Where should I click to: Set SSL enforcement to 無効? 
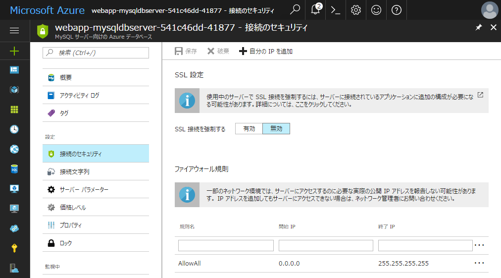click(x=276, y=129)
